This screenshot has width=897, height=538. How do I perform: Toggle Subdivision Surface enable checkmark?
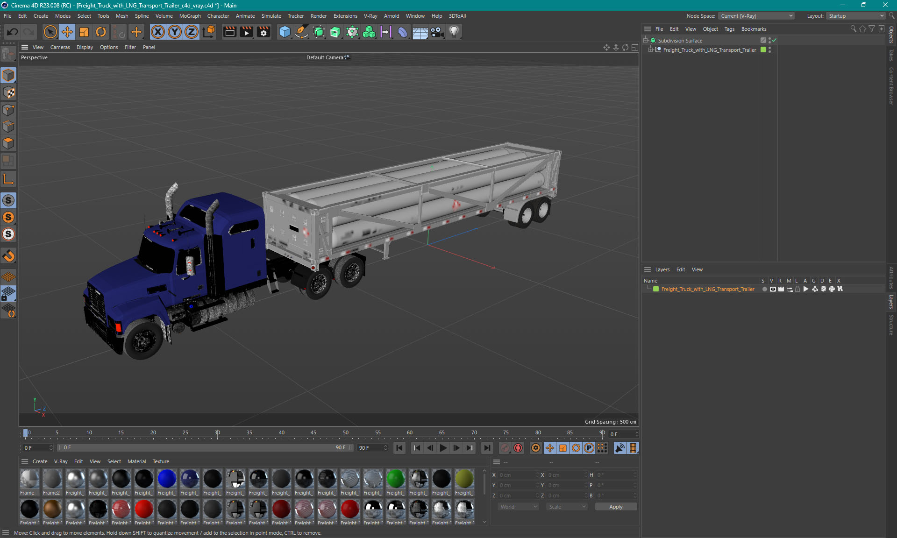tap(774, 41)
